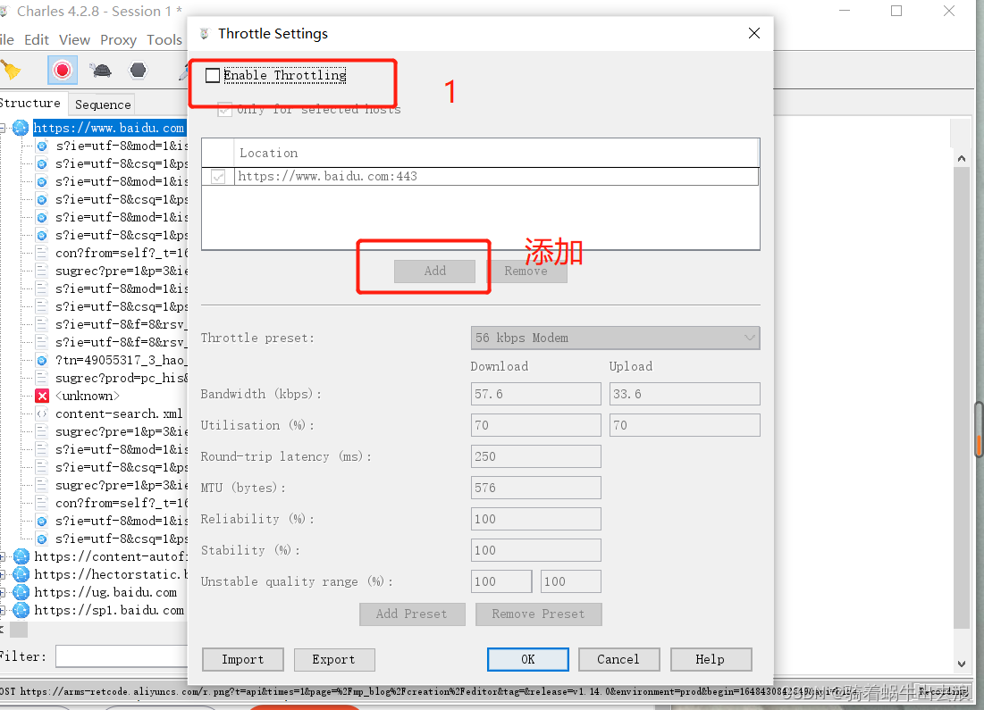Click the Charles icon in Throttle Settings title
Image resolution: width=984 pixels, height=710 pixels.
point(204,34)
